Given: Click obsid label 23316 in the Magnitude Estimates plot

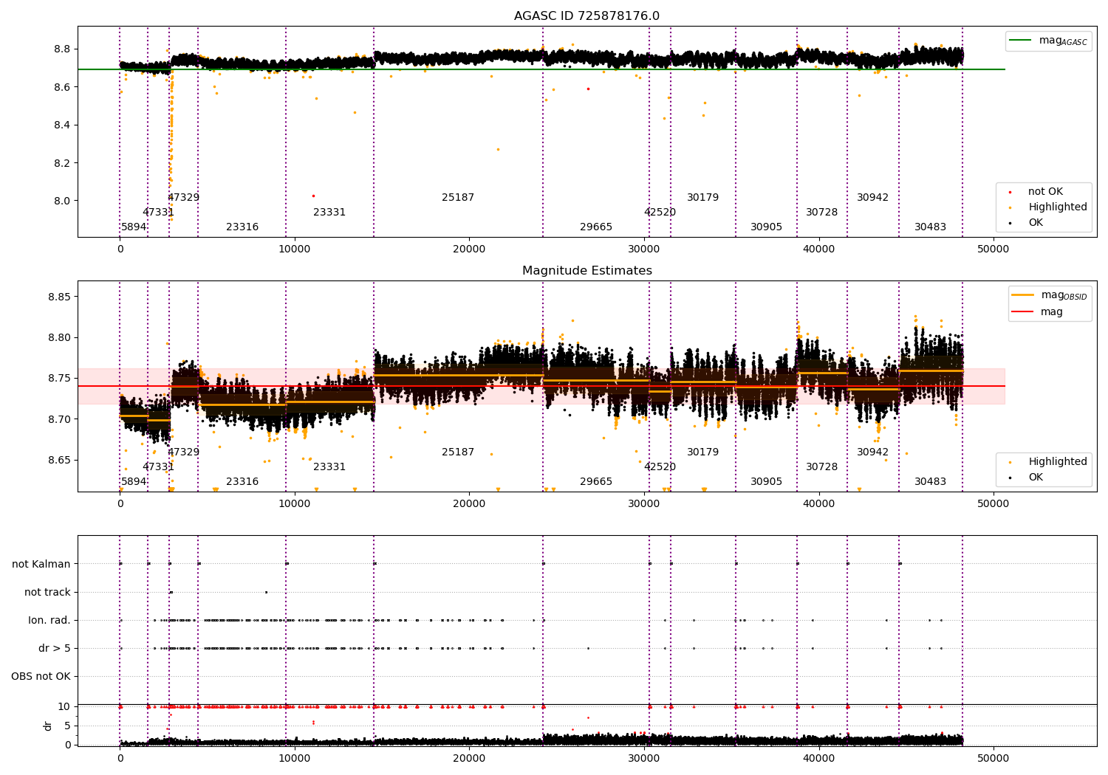Looking at the screenshot, I should coord(242,482).
